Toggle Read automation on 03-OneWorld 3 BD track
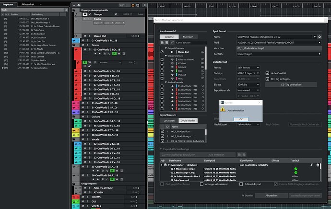Image resolution: width=331 pixels, height=209 pixels. [114, 54]
